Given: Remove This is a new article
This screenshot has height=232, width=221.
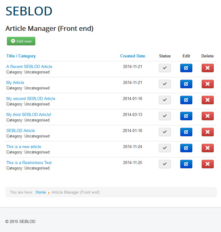Looking at the screenshot, I should tap(207, 148).
